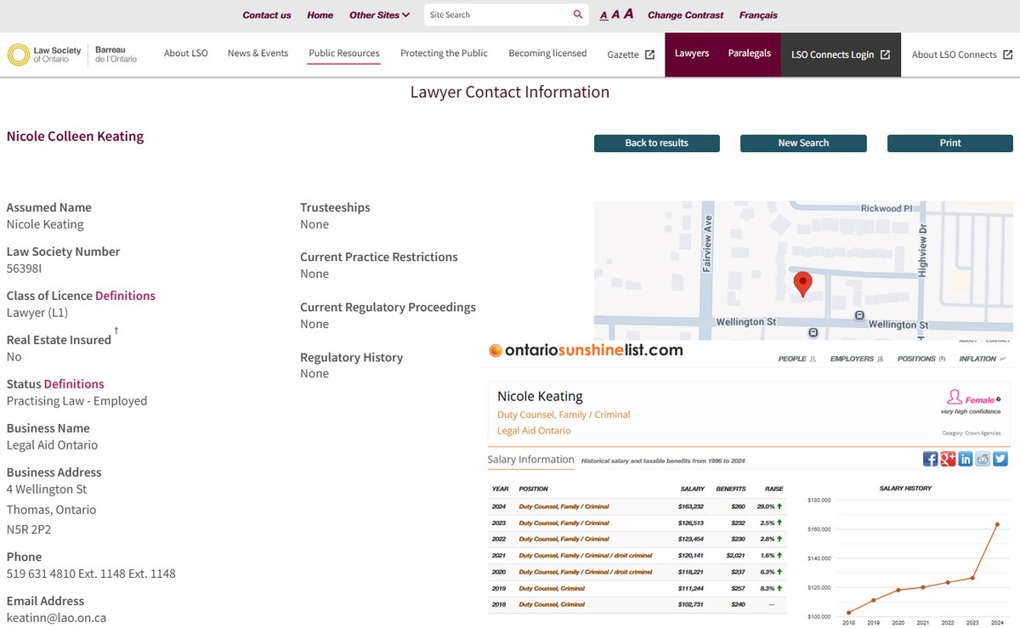
Task: Click the pink female gender icon
Action: click(x=955, y=398)
